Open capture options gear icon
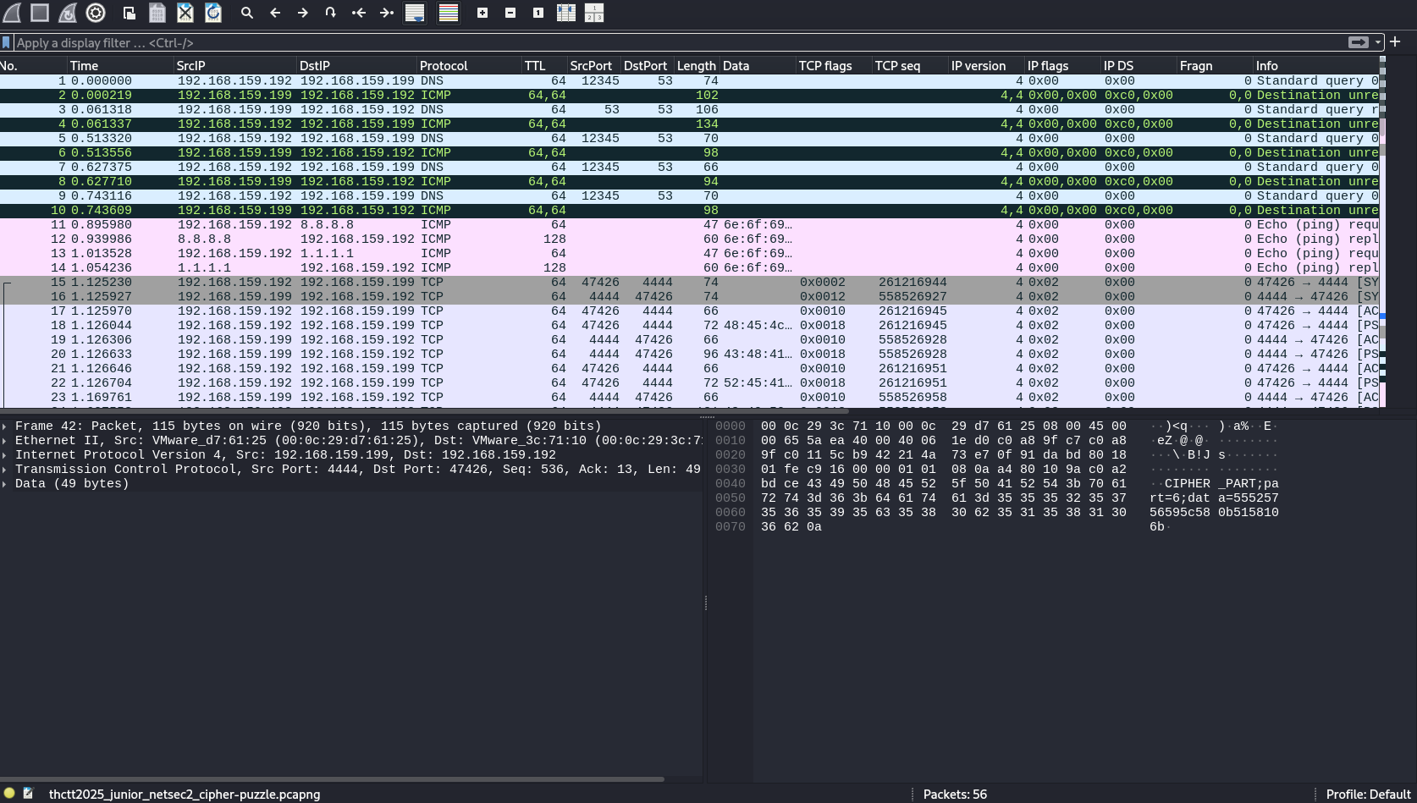Image resolution: width=1417 pixels, height=803 pixels. pyautogui.click(x=96, y=13)
